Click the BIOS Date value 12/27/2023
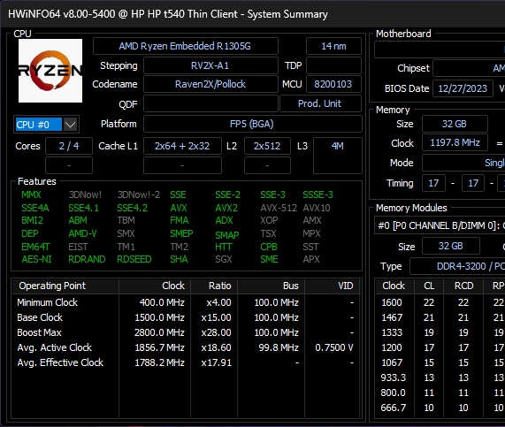The width and height of the screenshot is (505, 427). pyautogui.click(x=463, y=88)
